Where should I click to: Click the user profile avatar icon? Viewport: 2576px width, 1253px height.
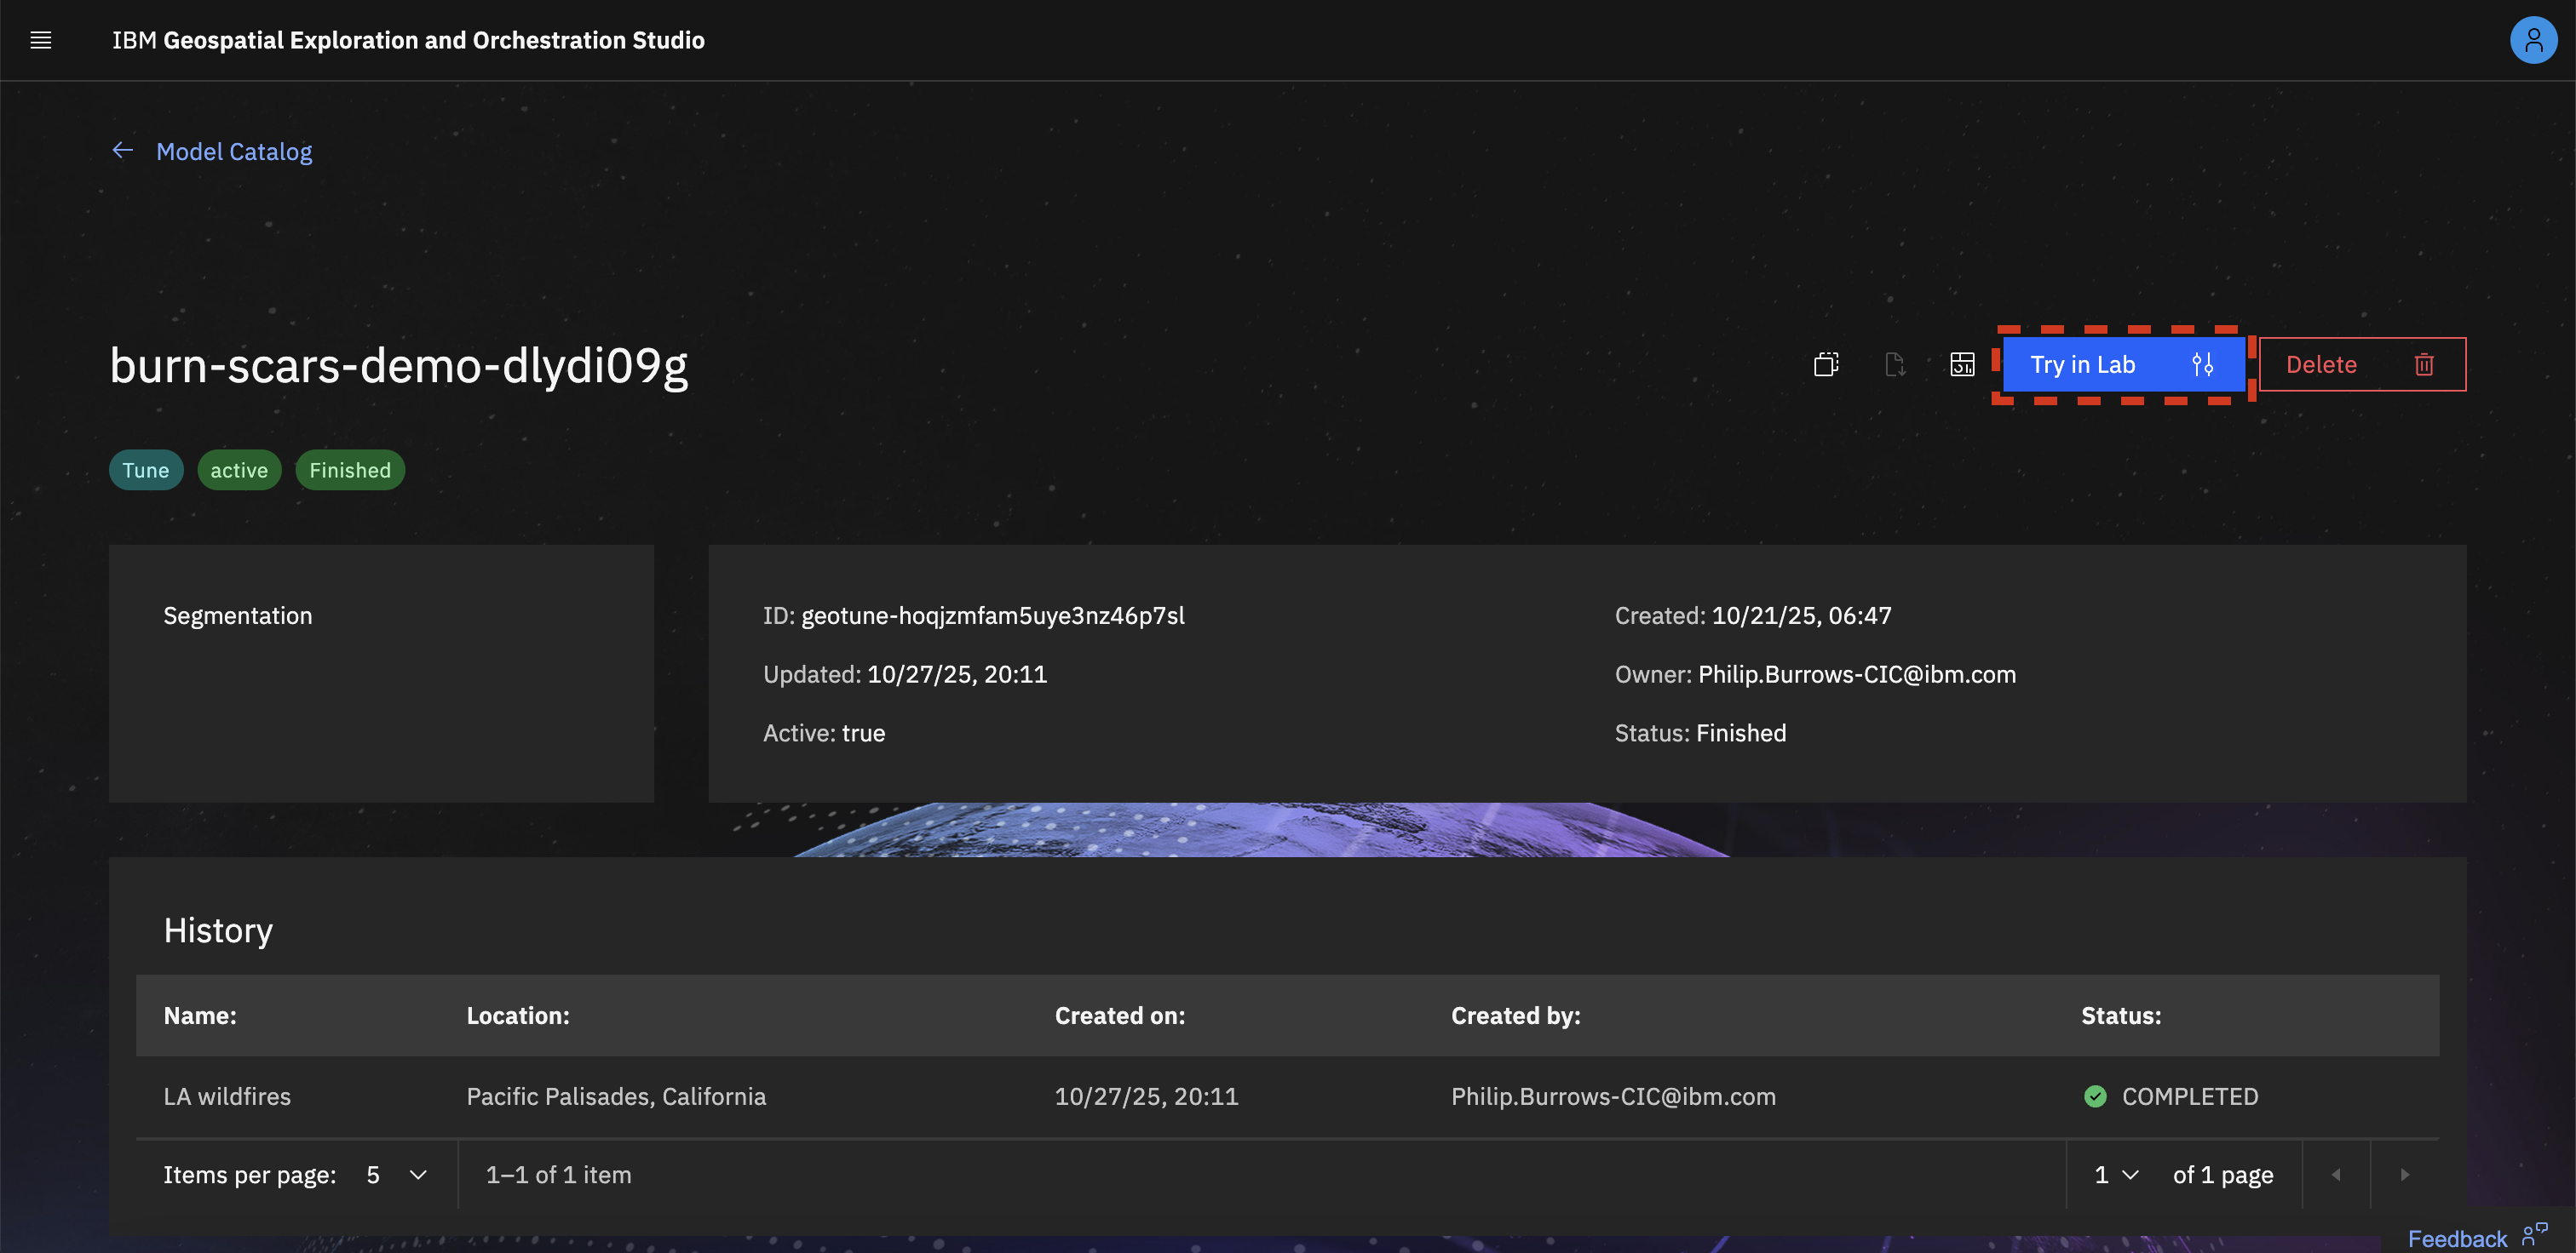coord(2532,40)
